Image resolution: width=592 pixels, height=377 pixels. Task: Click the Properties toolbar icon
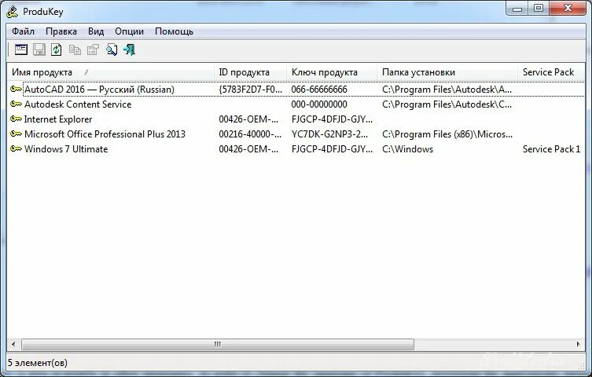point(93,49)
